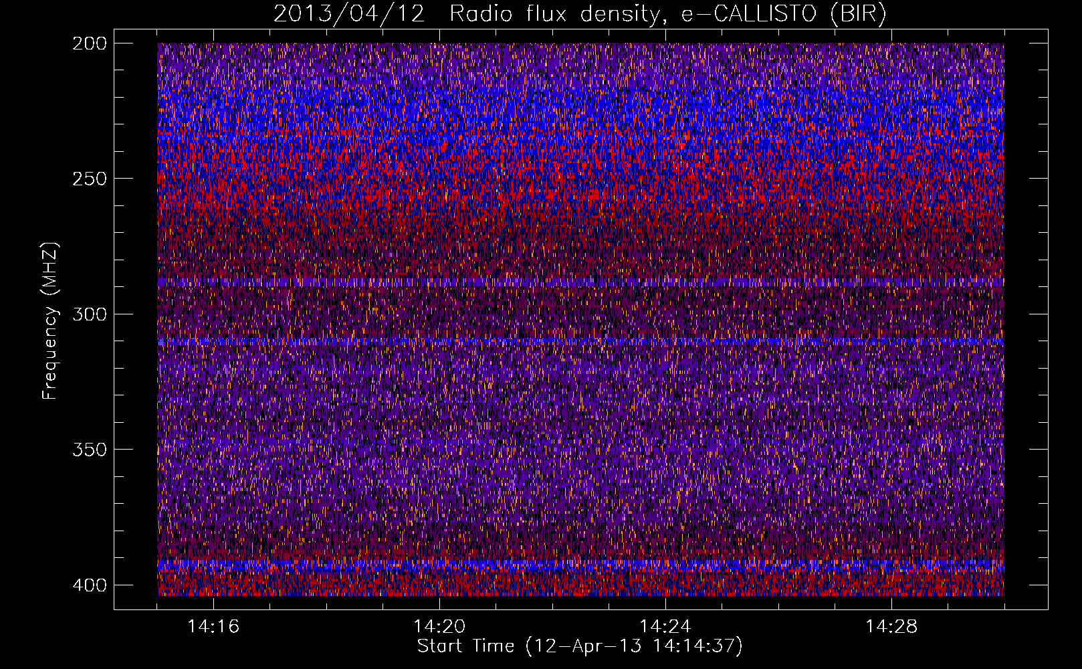Click the 200 frequency tick label

tap(89, 43)
